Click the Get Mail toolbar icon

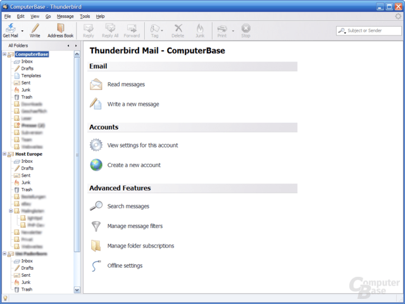(10, 28)
